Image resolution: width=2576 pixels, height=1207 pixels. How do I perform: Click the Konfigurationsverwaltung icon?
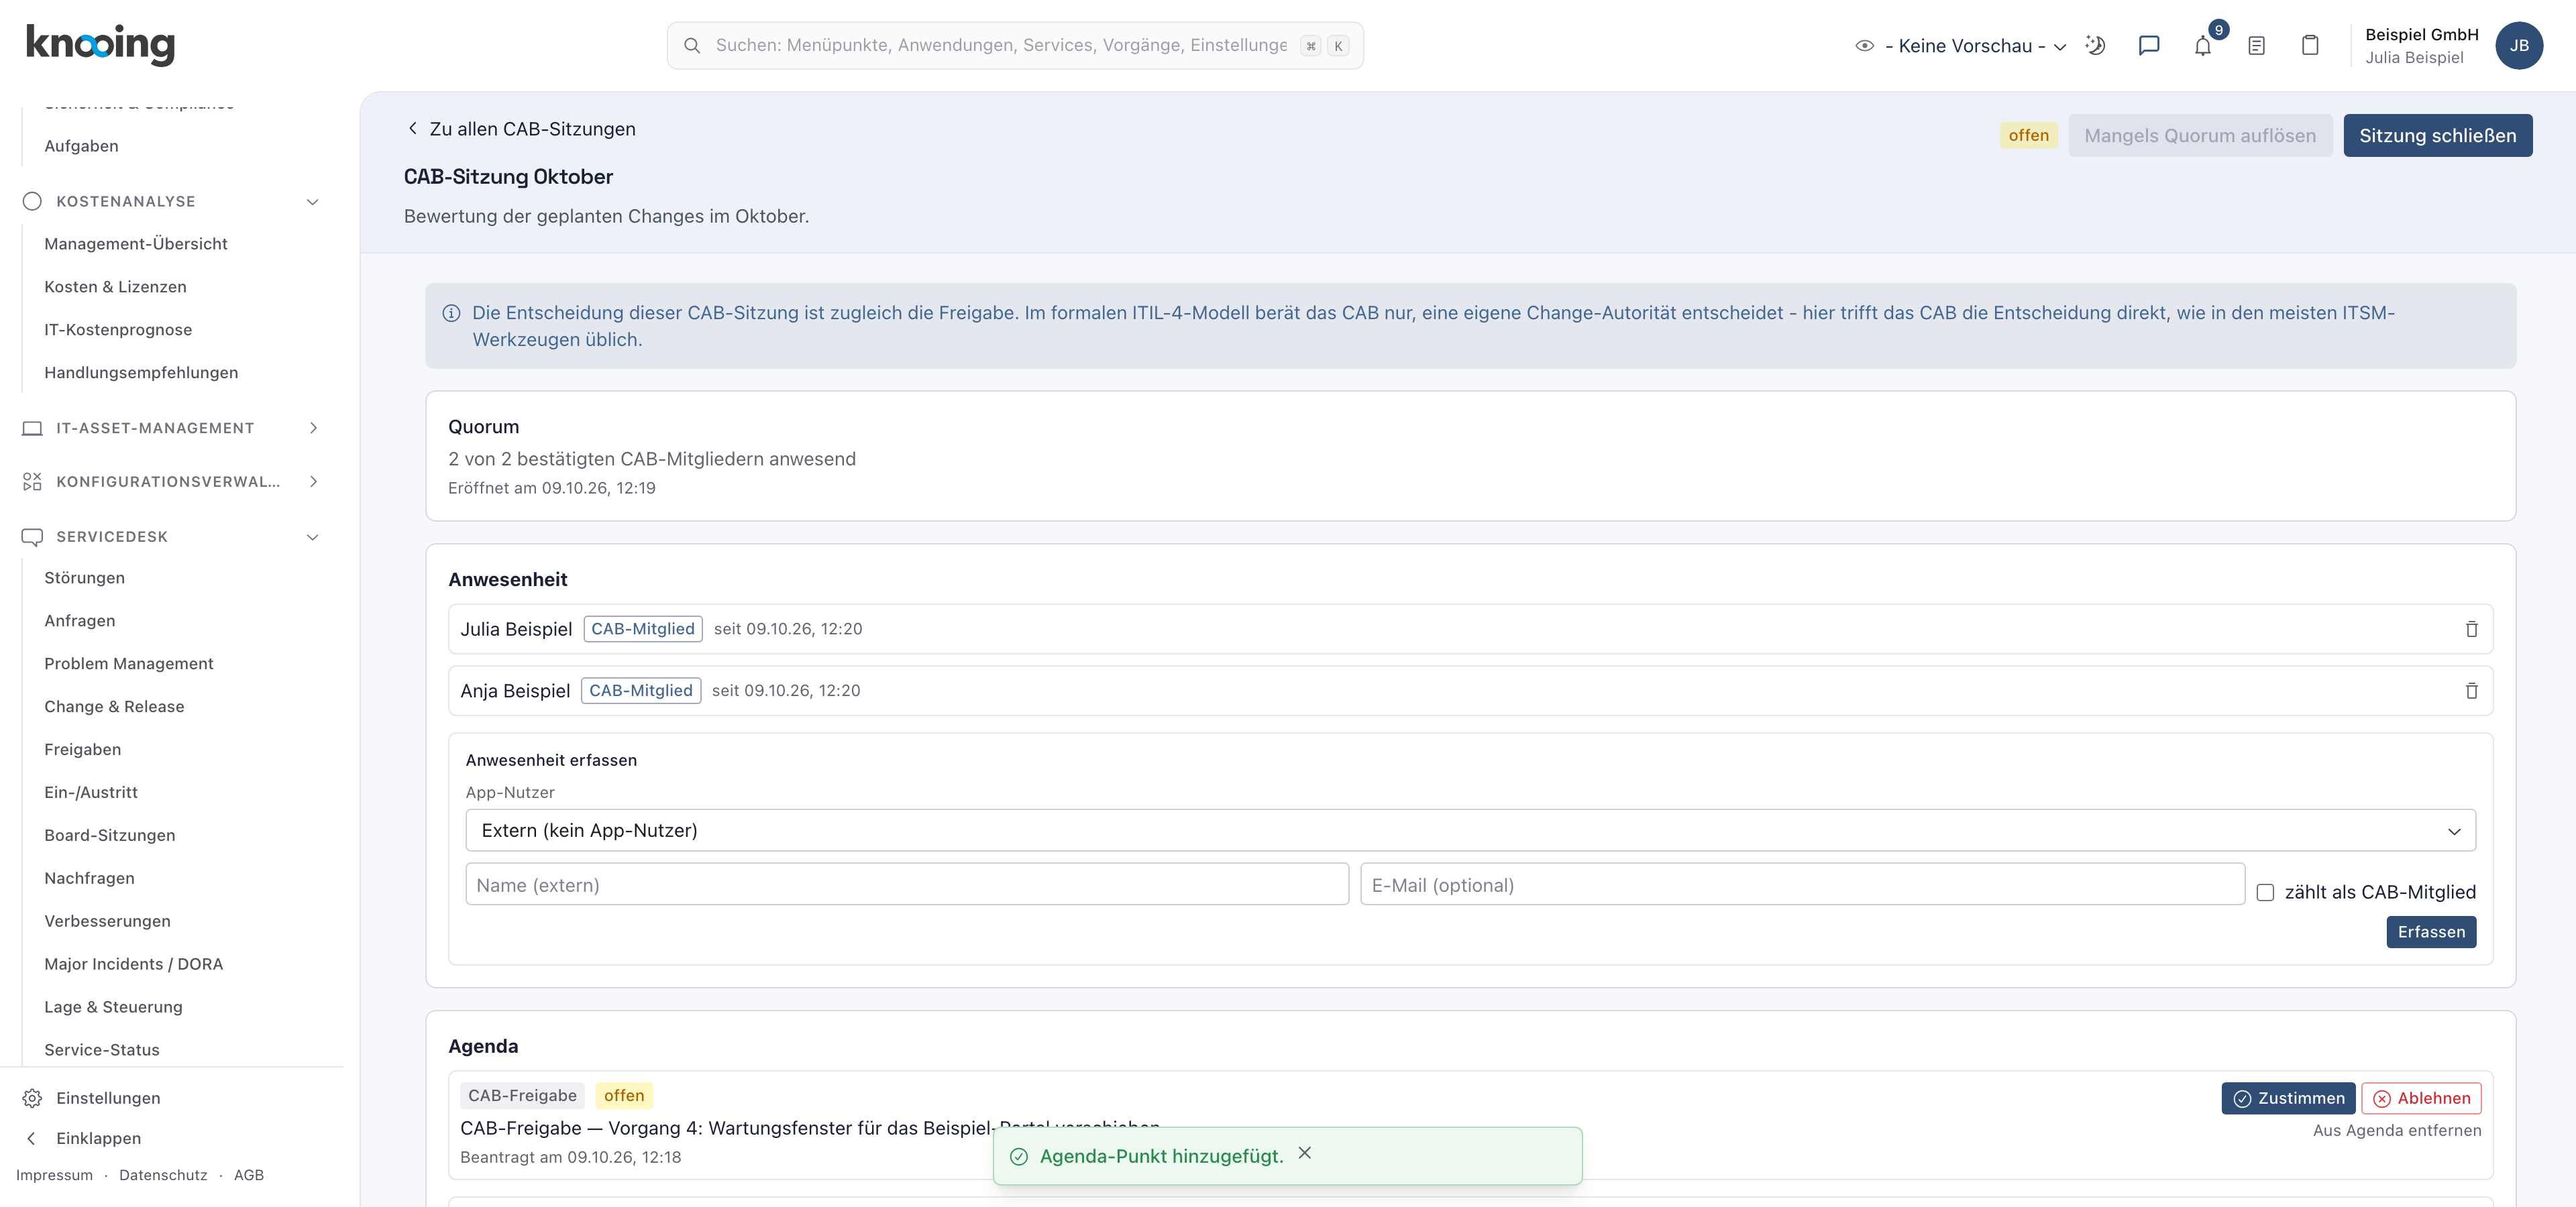[32, 483]
